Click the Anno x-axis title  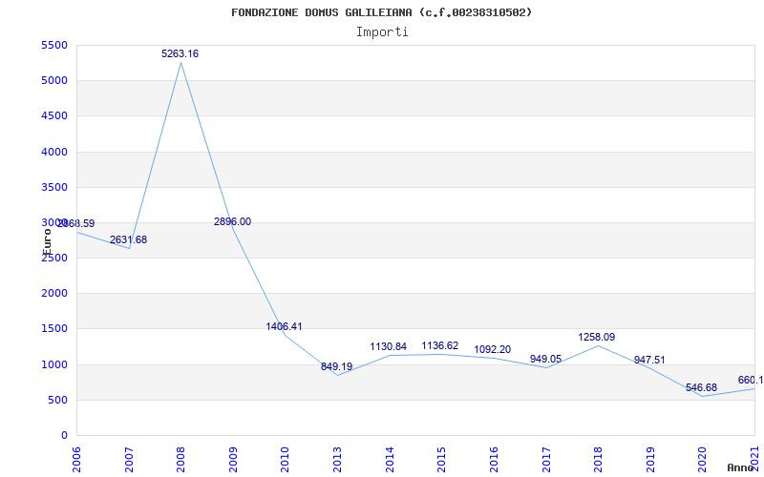point(741,467)
